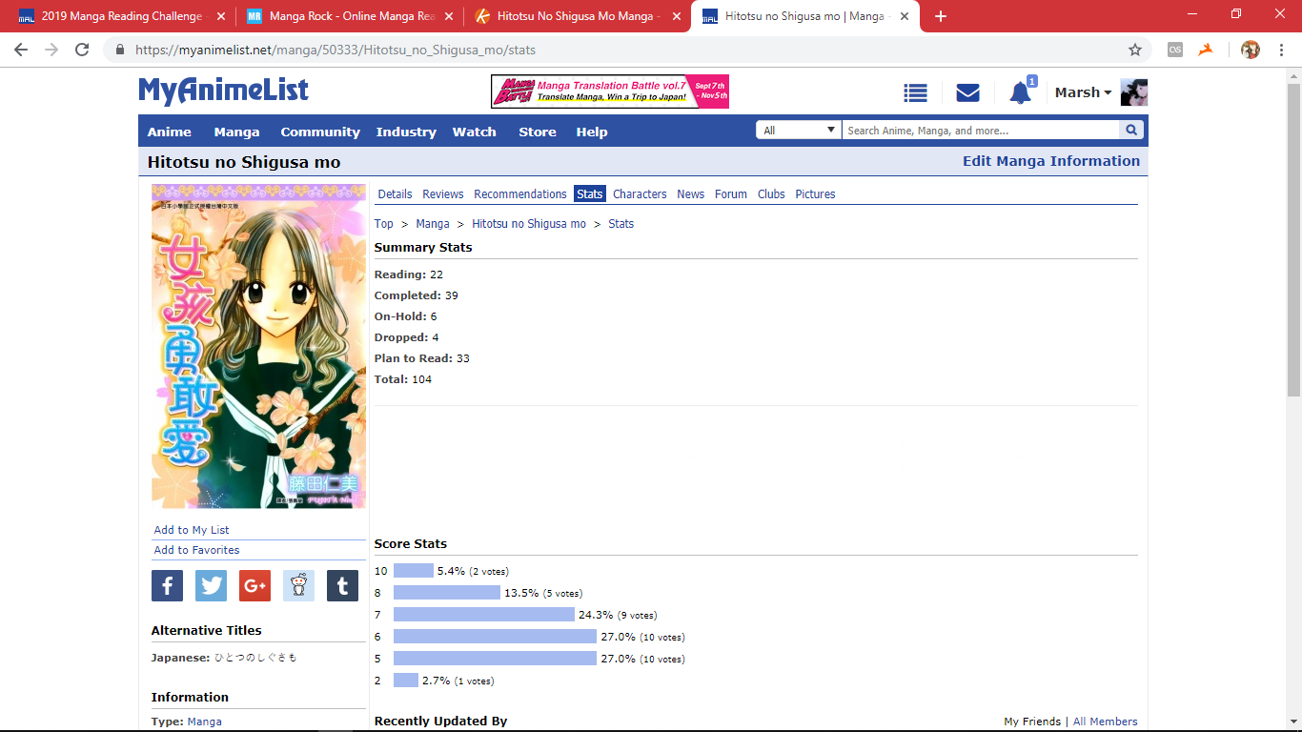Open the manga list icon in header
Image resolution: width=1302 pixels, height=732 pixels.
916,92
